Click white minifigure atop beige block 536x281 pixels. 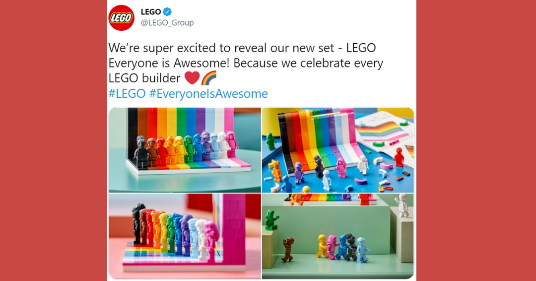402,206
